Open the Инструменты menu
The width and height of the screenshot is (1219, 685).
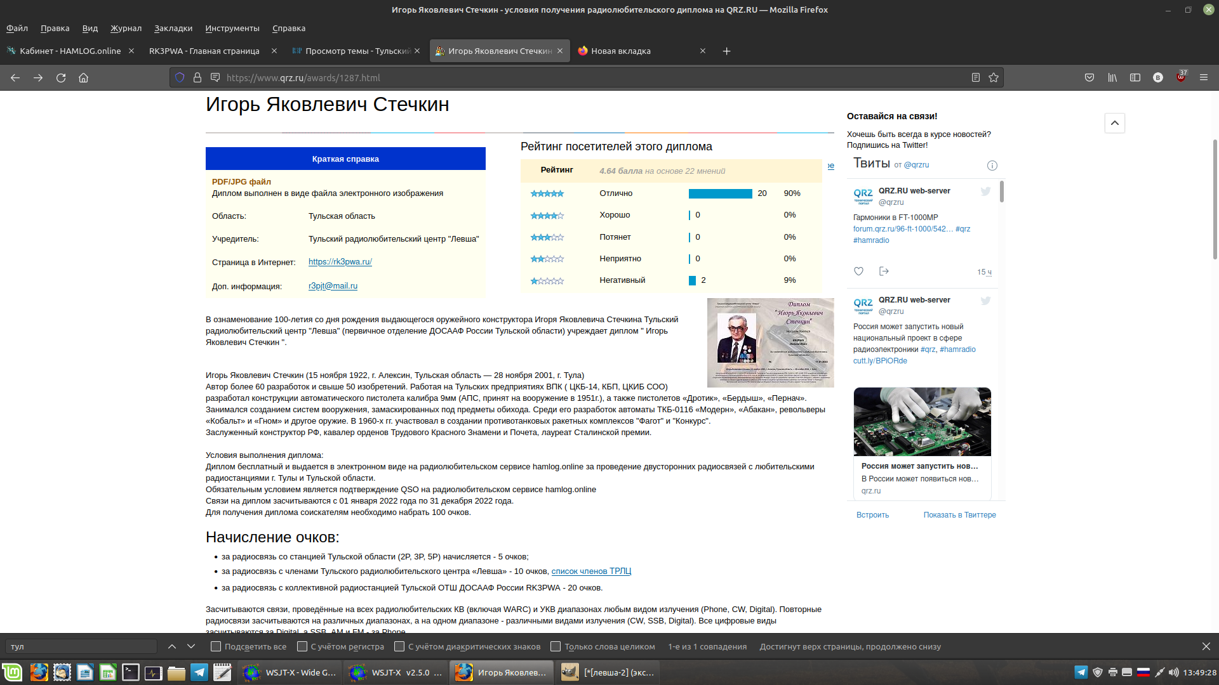click(232, 28)
